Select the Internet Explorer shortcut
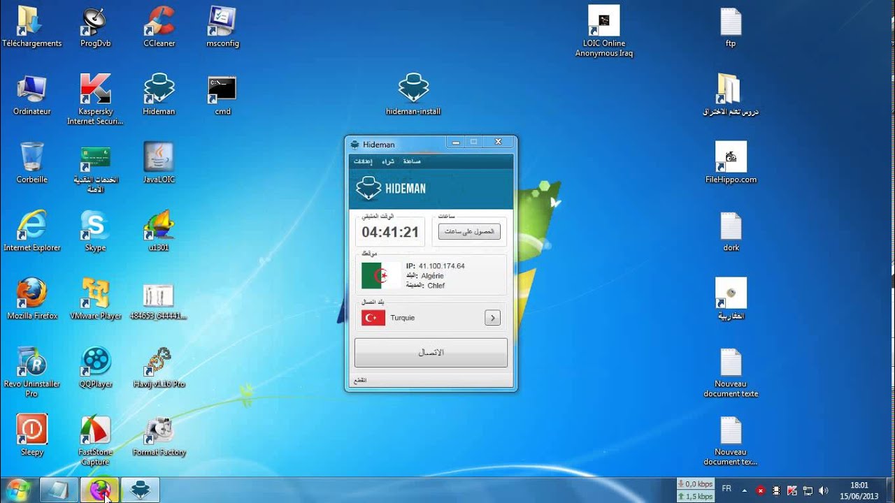This screenshot has width=895, height=503. click(x=31, y=231)
